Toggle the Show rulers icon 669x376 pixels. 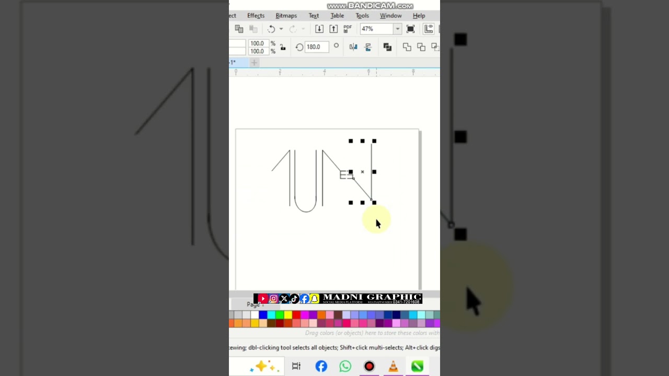[429, 29]
